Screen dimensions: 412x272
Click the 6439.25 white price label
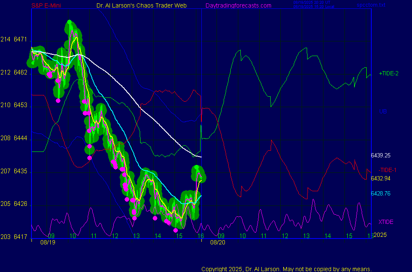381,155
